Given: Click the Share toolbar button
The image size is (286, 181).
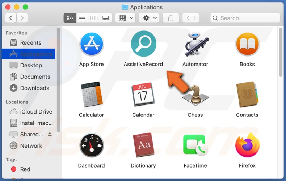Looking at the screenshot, I should pyautogui.click(x=171, y=18).
